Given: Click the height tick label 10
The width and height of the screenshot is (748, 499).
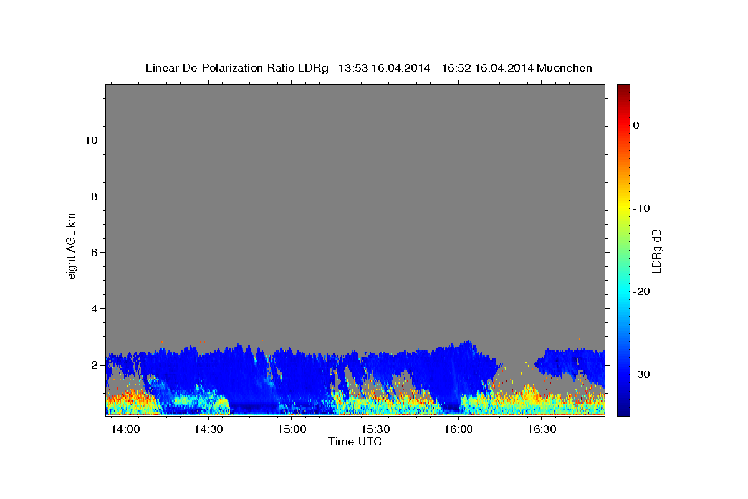Looking at the screenshot, I should click(91, 140).
